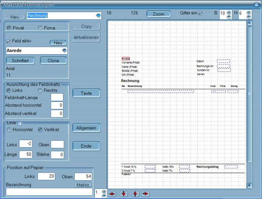Click the Clone button
262x199 pixels.
pyautogui.click(x=53, y=61)
